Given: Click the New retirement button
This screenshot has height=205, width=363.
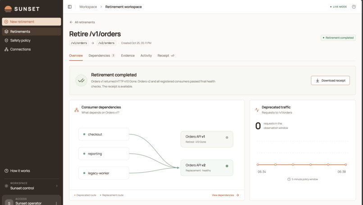Looking at the screenshot, I should [x=32, y=22].
